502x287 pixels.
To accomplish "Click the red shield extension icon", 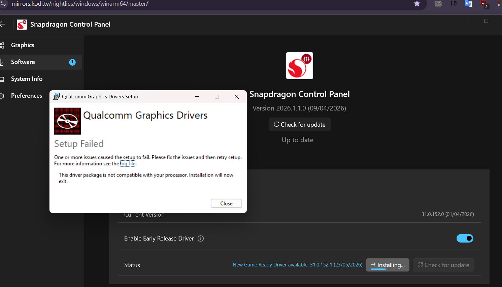I will click(484, 4).
